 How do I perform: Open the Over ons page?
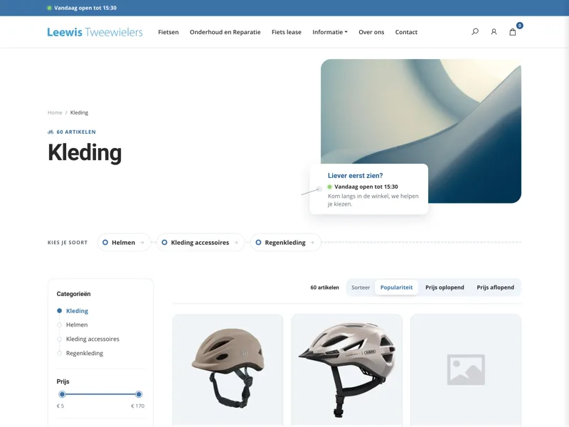(x=371, y=32)
